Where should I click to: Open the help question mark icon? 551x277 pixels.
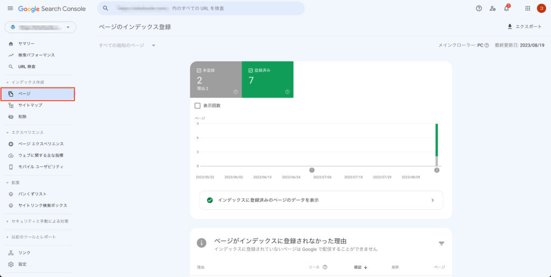[478, 9]
